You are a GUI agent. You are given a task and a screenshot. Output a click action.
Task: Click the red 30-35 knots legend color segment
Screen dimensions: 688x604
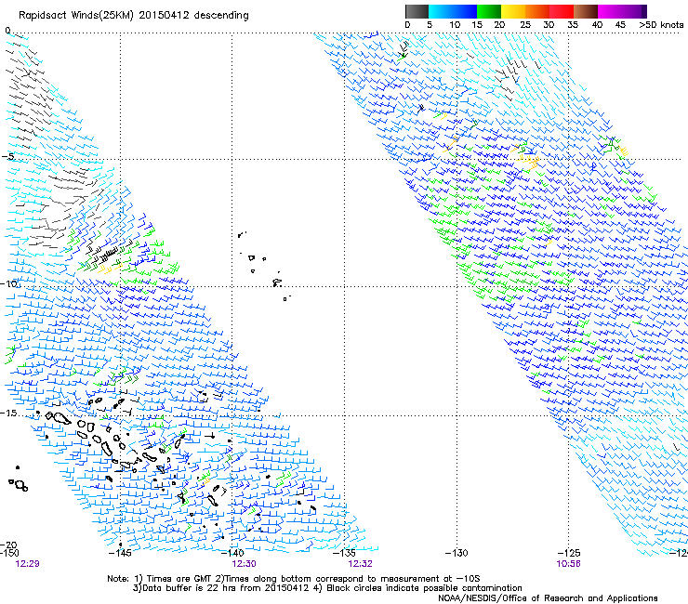562,11
